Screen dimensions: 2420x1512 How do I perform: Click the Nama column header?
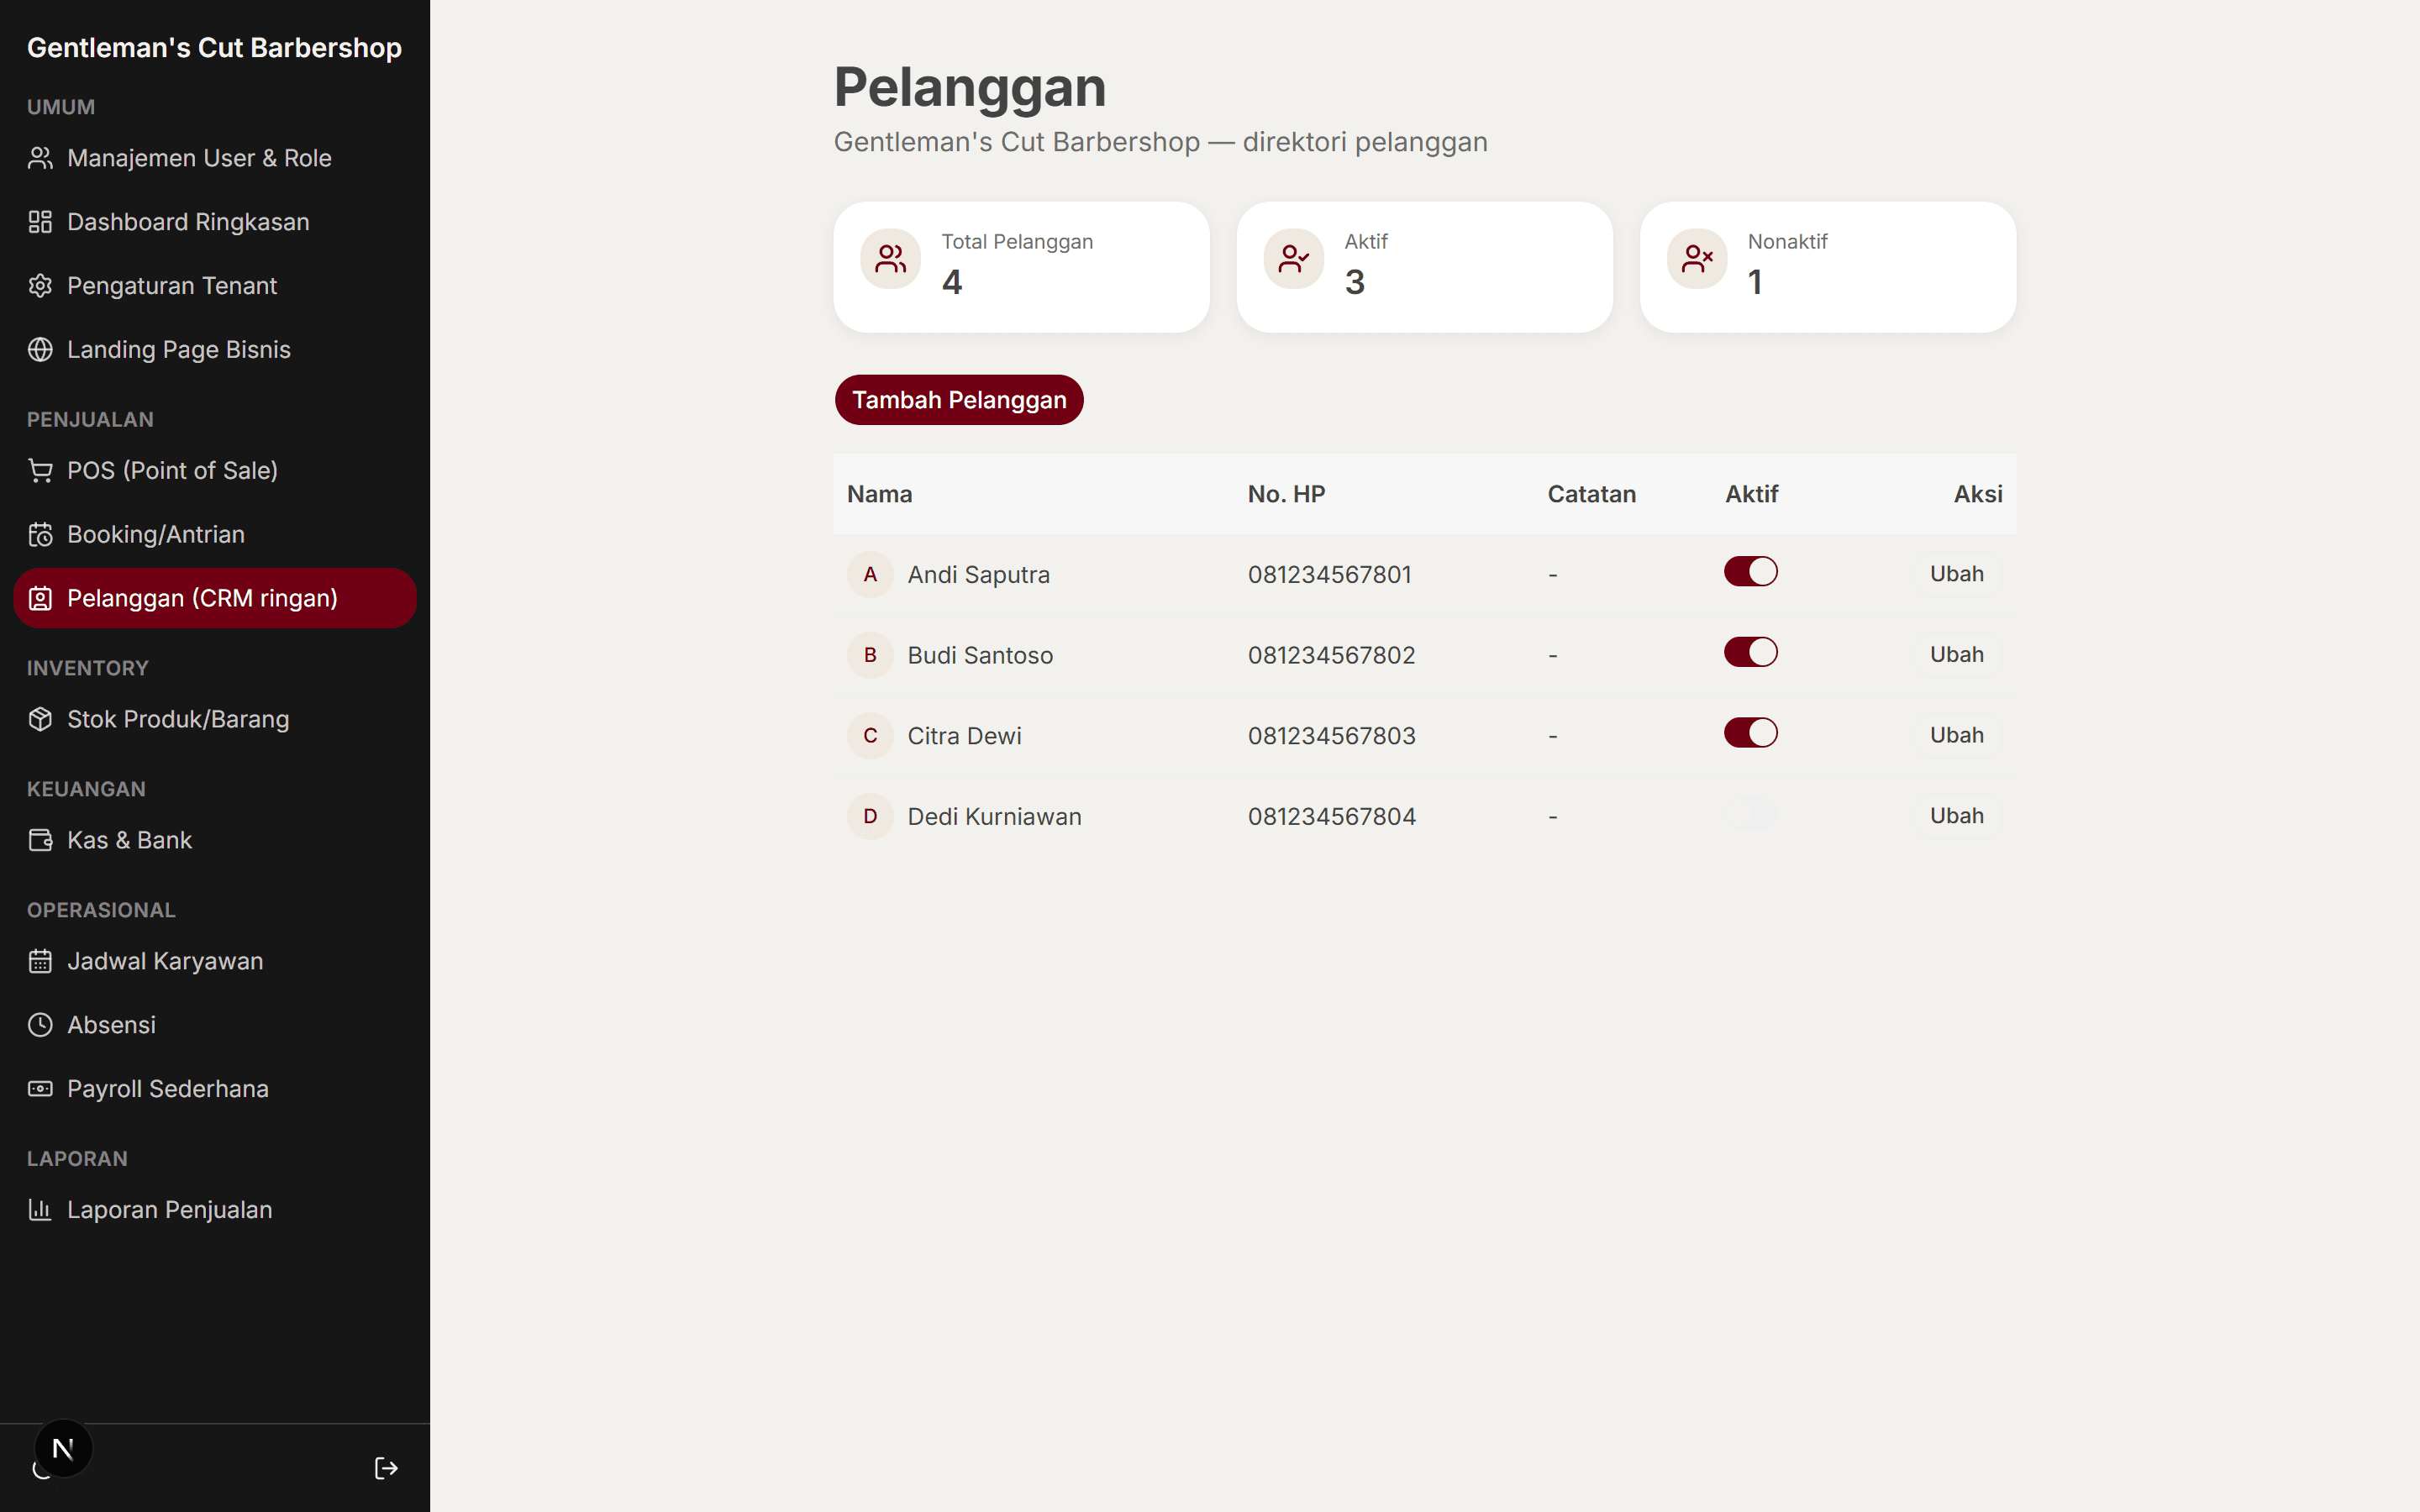click(879, 494)
